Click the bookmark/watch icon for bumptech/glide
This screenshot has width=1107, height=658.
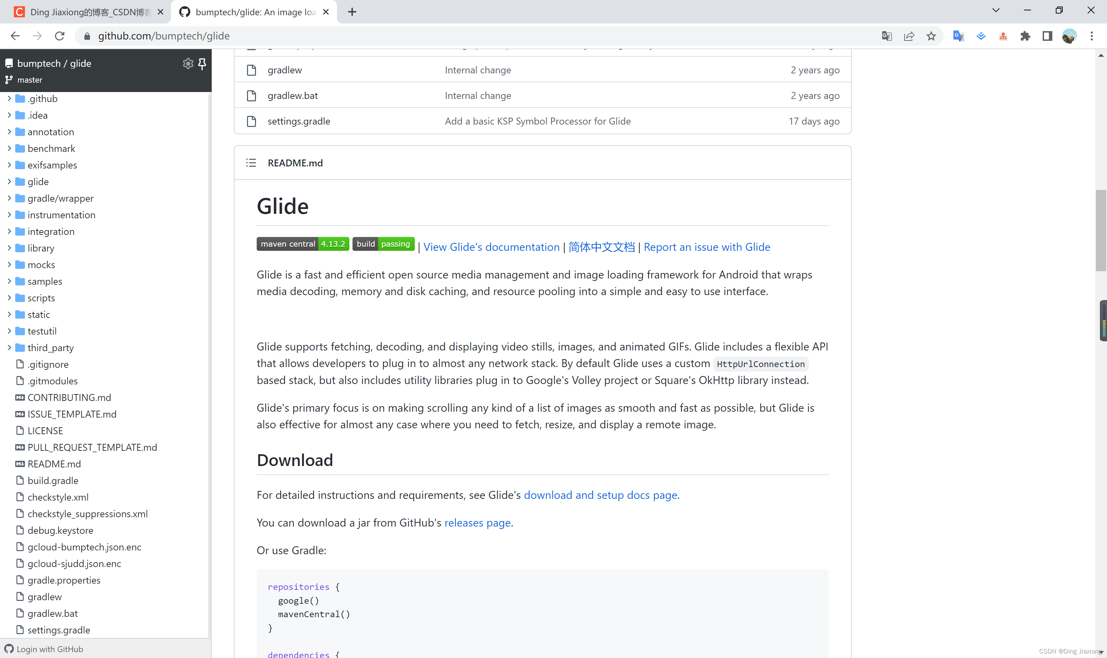click(202, 63)
